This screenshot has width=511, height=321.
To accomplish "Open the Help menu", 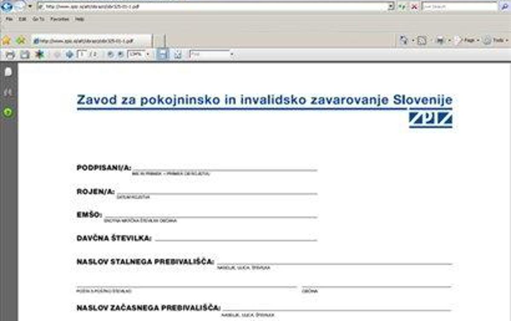I will pyautogui.click(x=80, y=20).
